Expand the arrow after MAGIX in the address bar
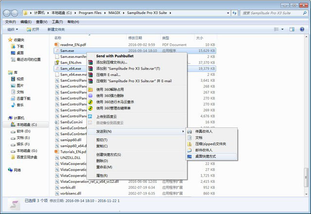The width and height of the screenshot is (311, 214). (124, 13)
